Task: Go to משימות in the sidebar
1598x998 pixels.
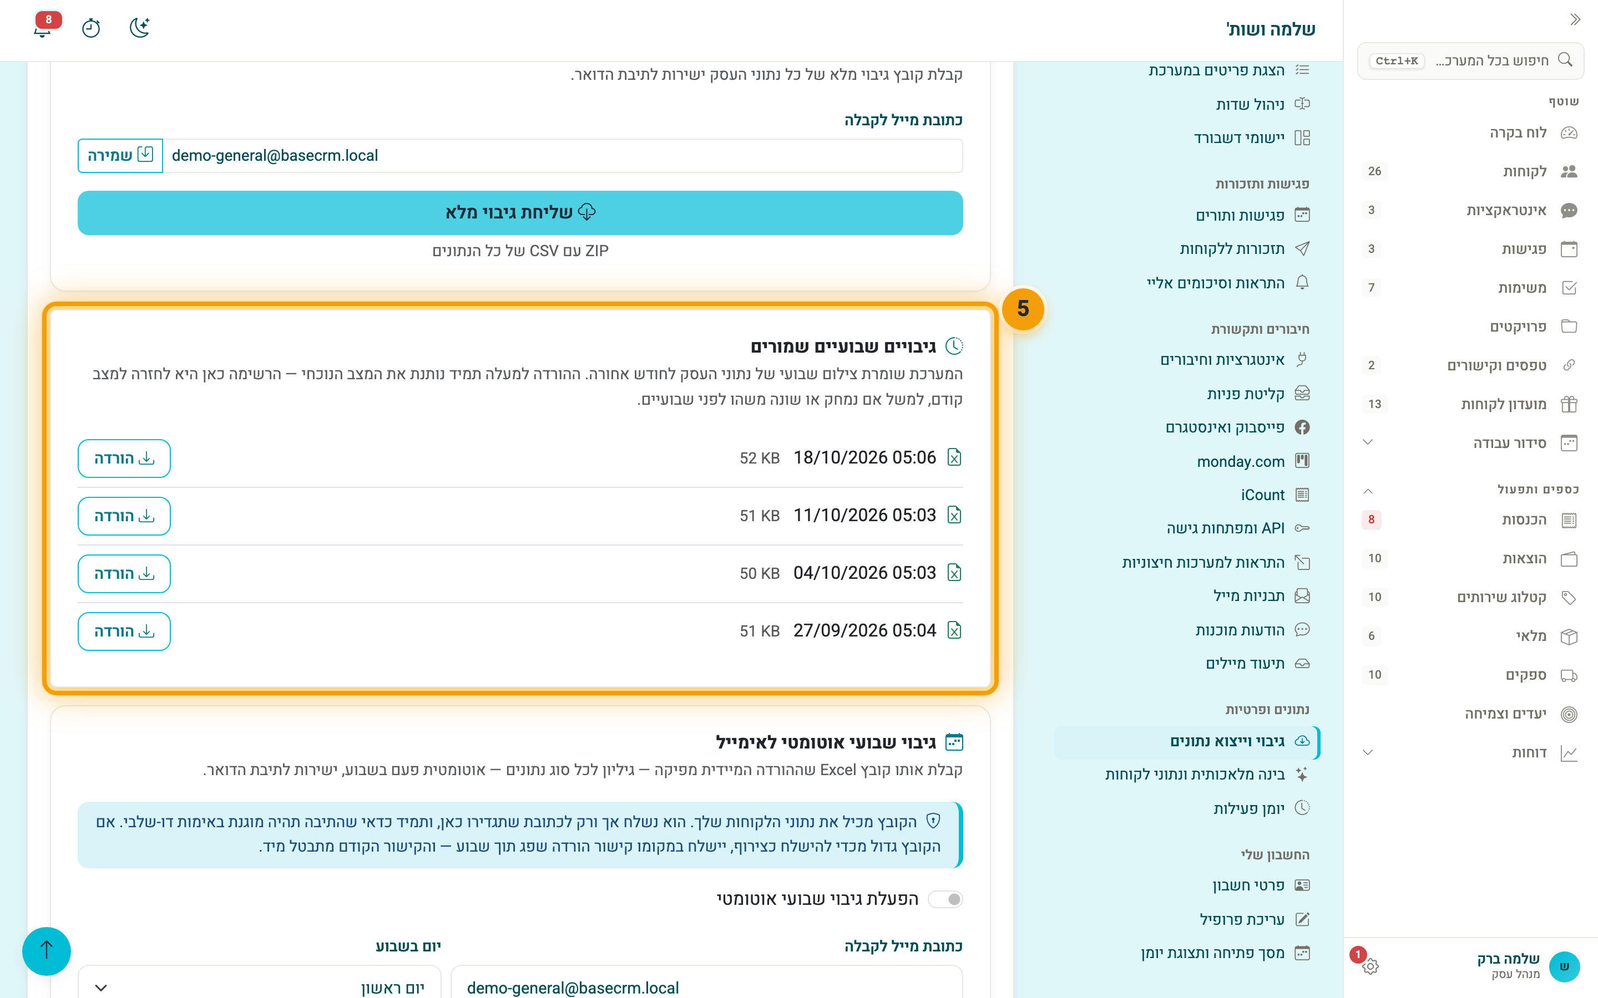Action: pyautogui.click(x=1470, y=288)
